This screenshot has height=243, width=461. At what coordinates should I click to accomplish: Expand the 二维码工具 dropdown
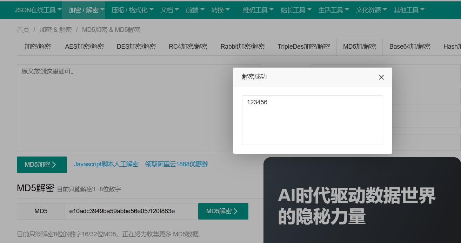click(255, 10)
